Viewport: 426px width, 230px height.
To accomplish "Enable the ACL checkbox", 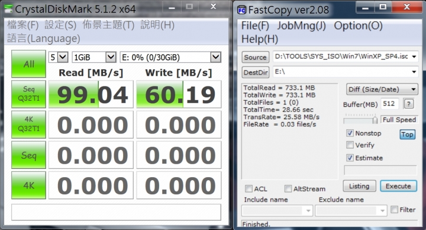I will click(x=248, y=189).
